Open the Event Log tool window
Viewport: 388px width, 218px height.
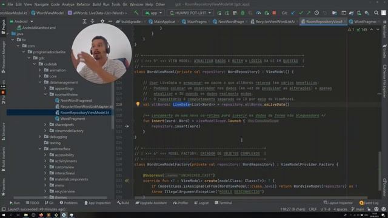coord(369,203)
